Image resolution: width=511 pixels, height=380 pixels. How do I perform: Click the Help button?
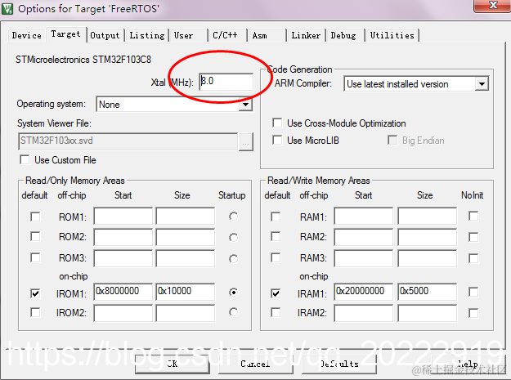pyautogui.click(x=468, y=364)
